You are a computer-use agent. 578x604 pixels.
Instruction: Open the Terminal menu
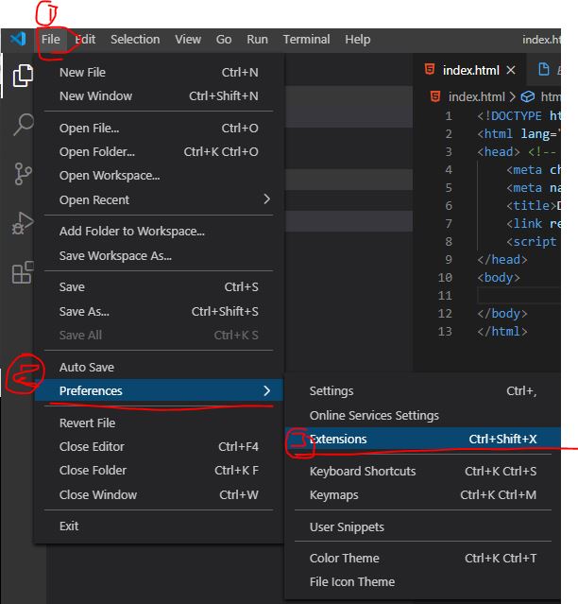point(306,40)
